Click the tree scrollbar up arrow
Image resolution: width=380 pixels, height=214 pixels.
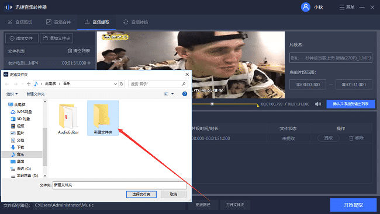[x=45, y=102]
